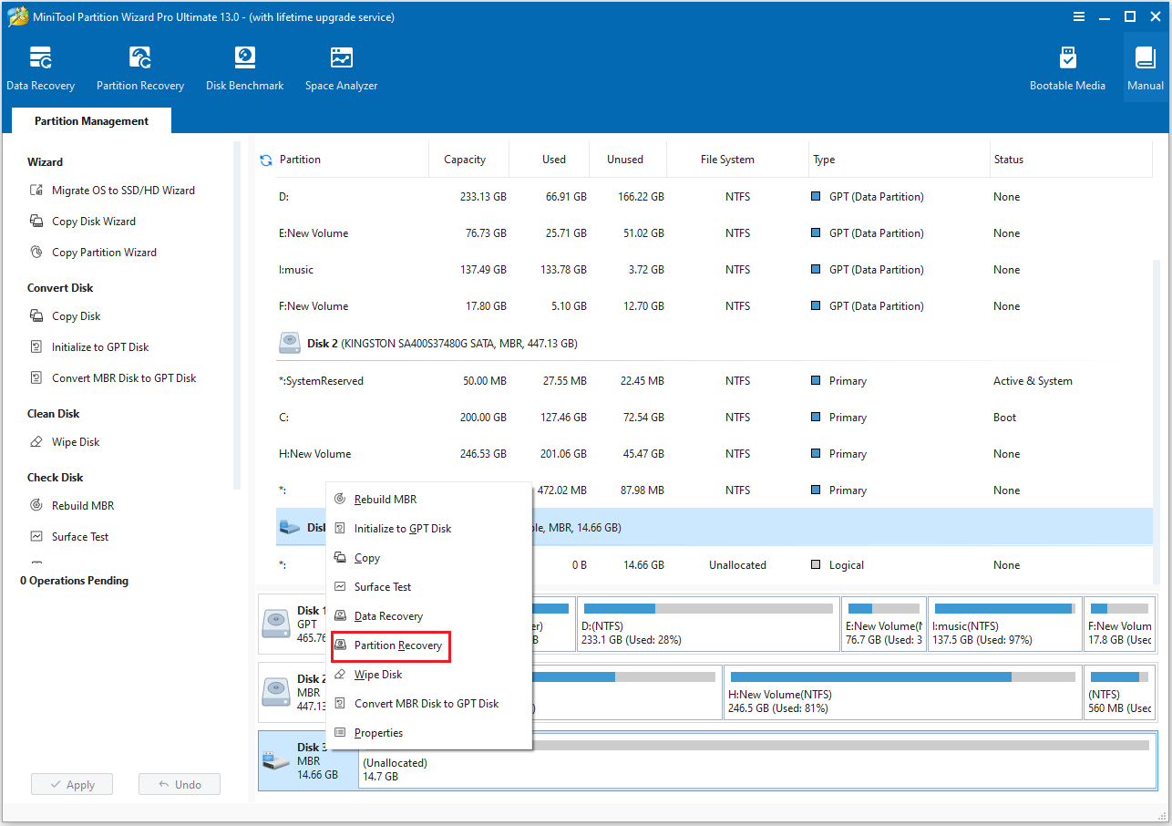Sort by the Type column header
Viewport: 1172px width, 826px height.
[899, 160]
